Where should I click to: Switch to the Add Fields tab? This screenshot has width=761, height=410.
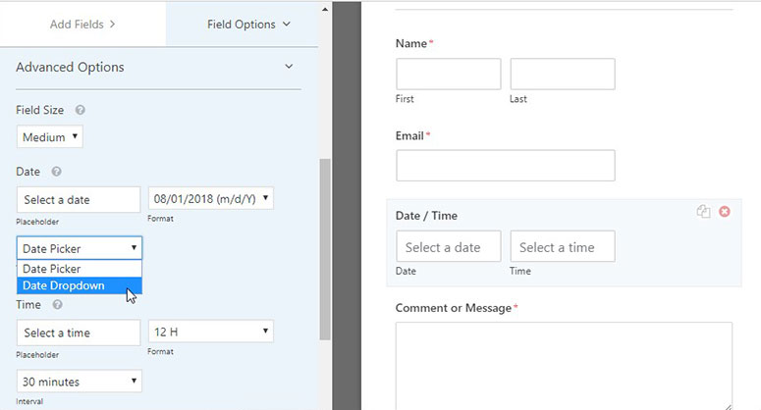coord(82,25)
